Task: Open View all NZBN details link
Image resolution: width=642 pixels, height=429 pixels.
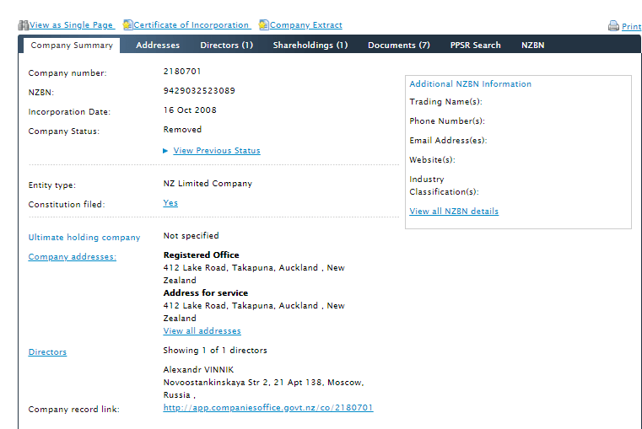Action: pyautogui.click(x=454, y=212)
